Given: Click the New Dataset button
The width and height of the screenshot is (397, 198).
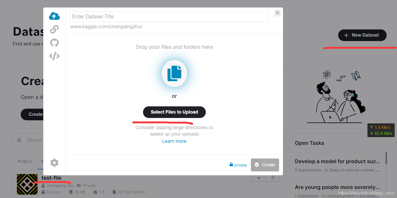Looking at the screenshot, I should point(362,35).
